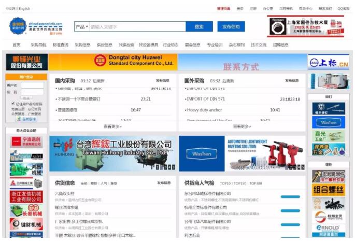Viewport: 355px width, 242px height.
Task: Open the 宁波 machinery ad thumbnail in left sidebar
Action: tap(26, 141)
